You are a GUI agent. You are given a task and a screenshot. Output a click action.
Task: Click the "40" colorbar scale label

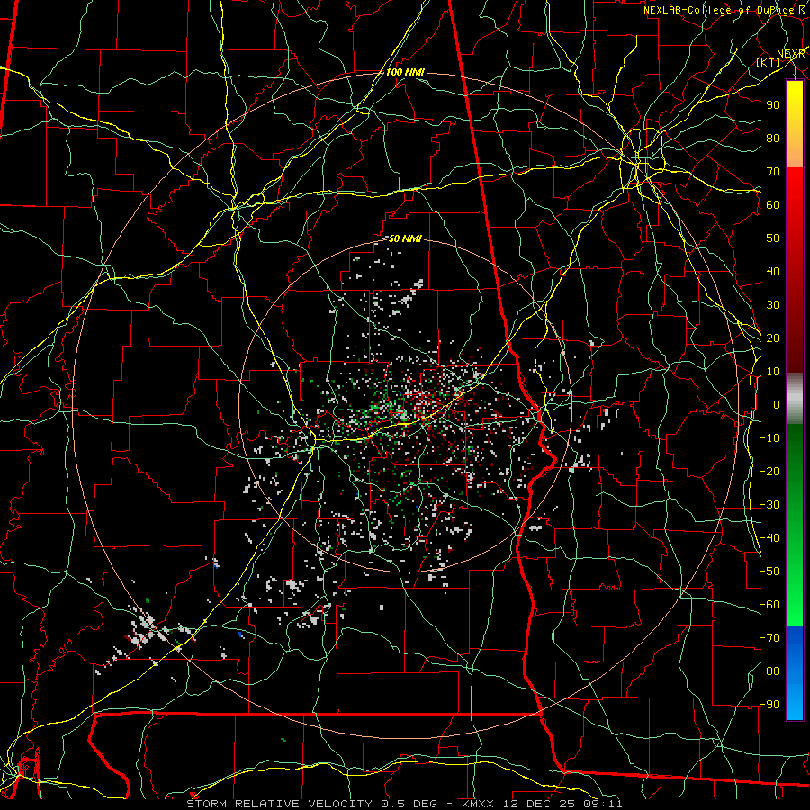click(x=773, y=271)
